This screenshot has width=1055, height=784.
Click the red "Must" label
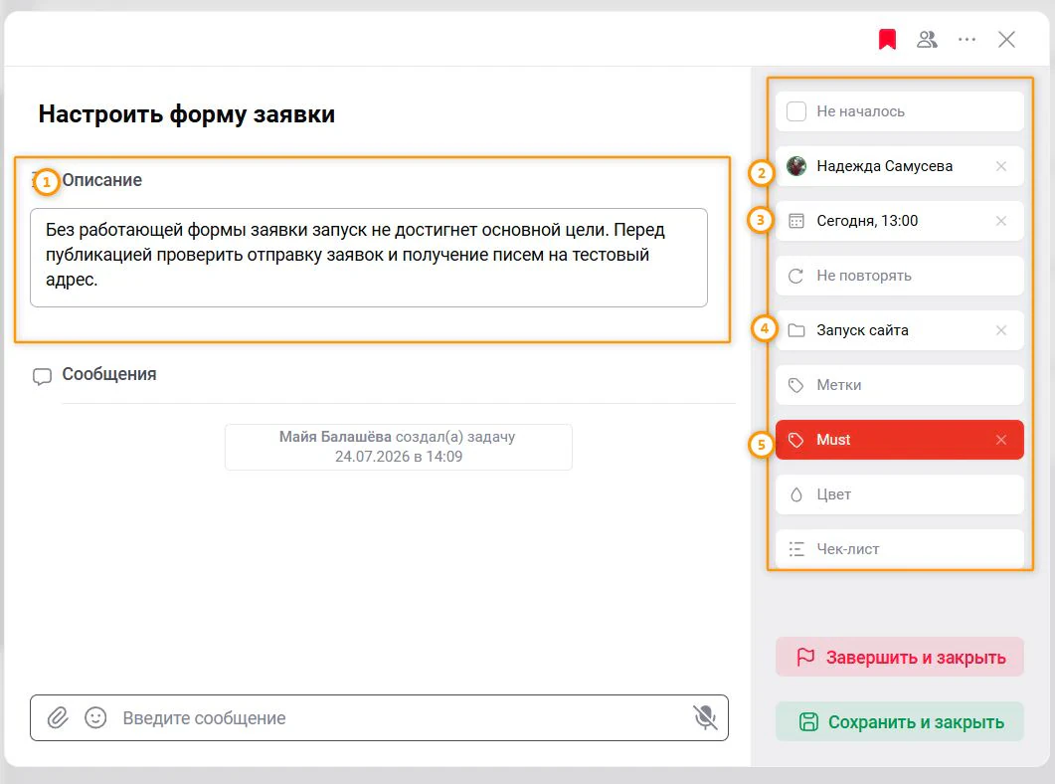tap(900, 440)
